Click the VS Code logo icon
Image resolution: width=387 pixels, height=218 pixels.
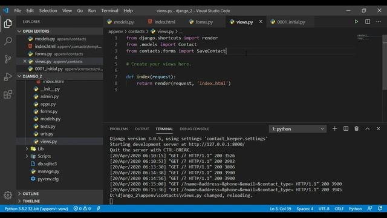pos(6,10)
